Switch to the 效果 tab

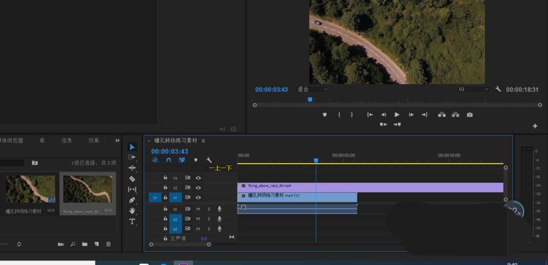click(x=94, y=141)
